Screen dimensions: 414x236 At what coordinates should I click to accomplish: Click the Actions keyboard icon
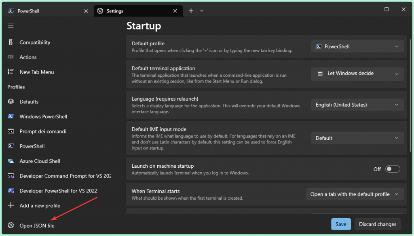[10, 57]
